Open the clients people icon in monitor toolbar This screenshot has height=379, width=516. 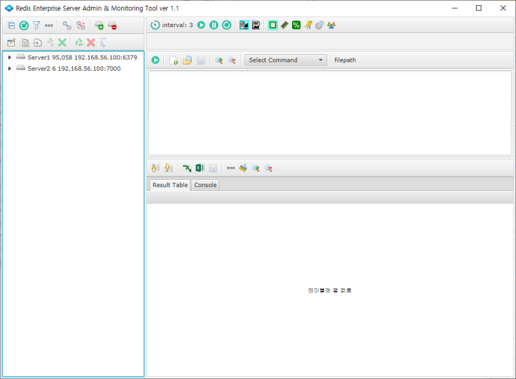click(331, 25)
